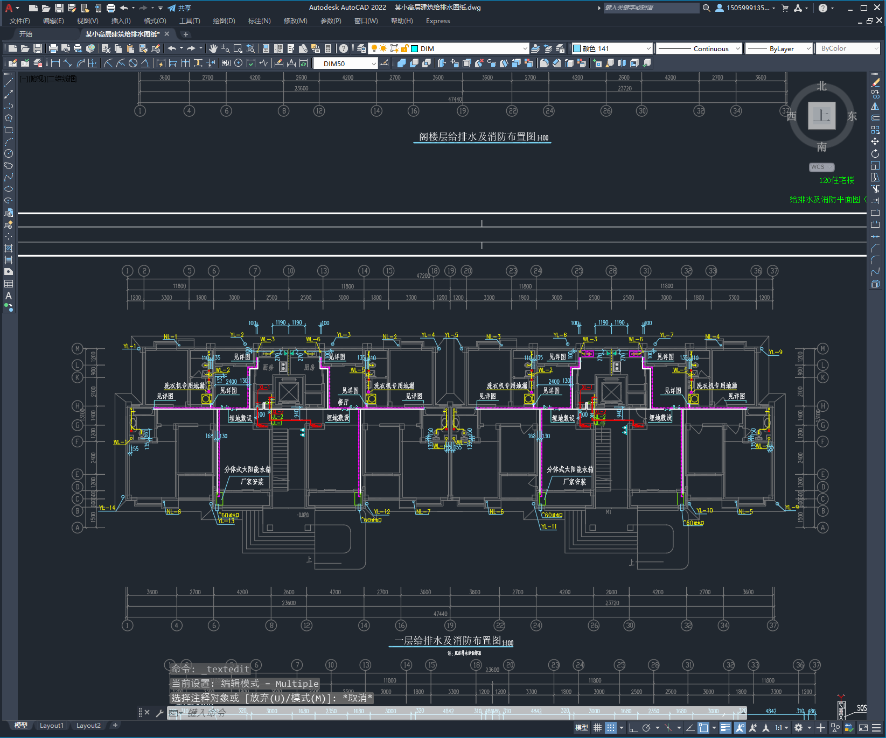886x738 pixels.
Task: Click the 东 (East) label on view cube
Action: [852, 116]
